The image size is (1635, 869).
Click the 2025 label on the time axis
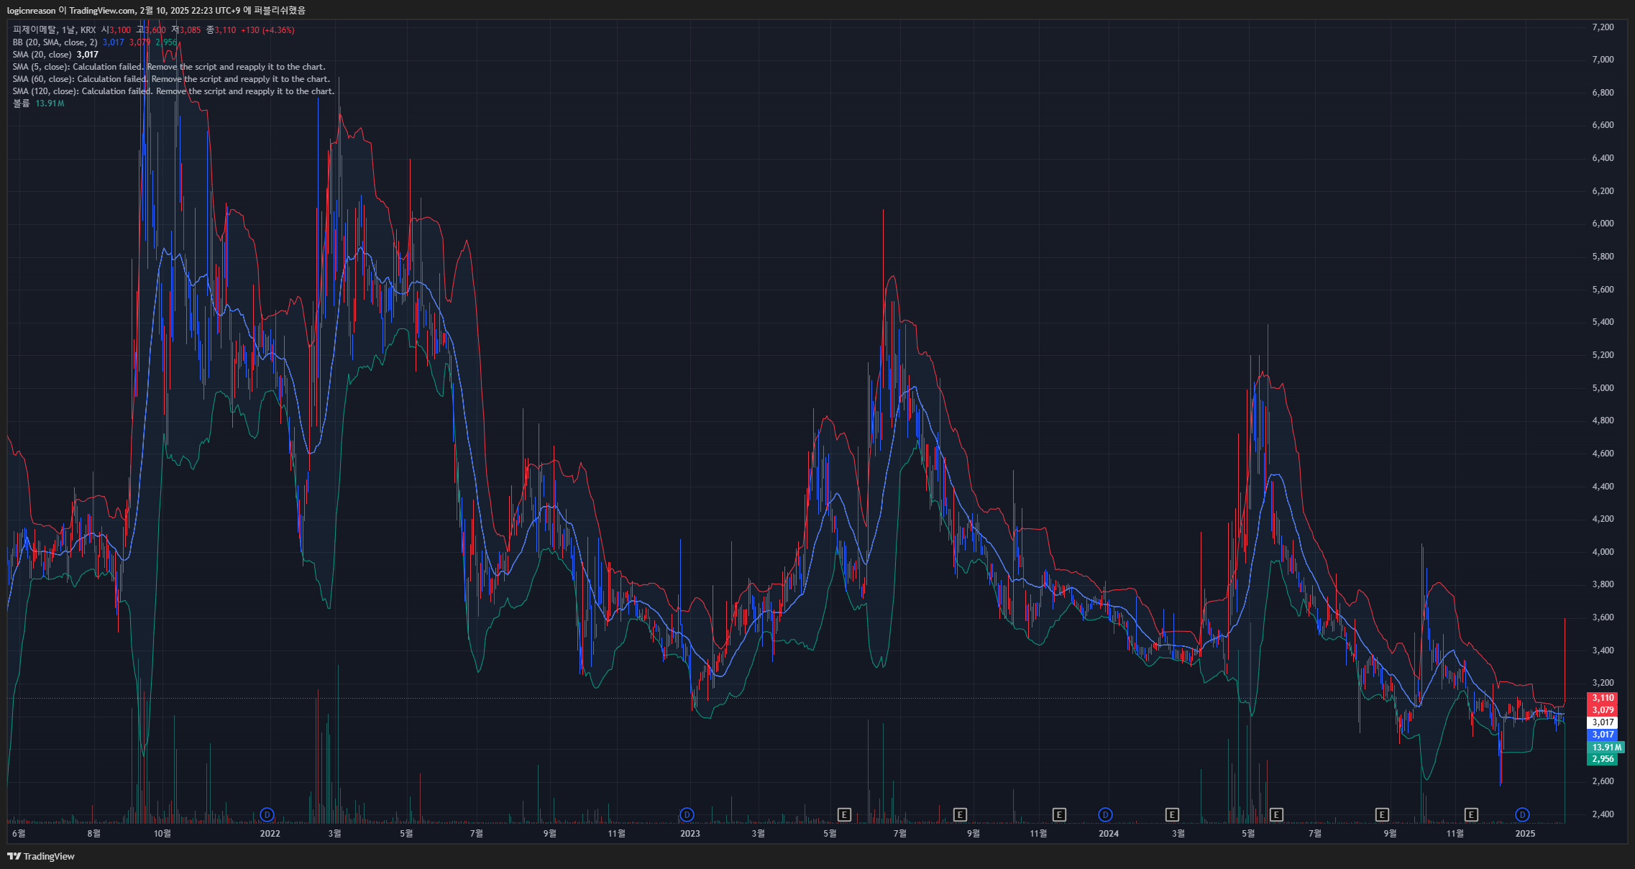(1525, 834)
